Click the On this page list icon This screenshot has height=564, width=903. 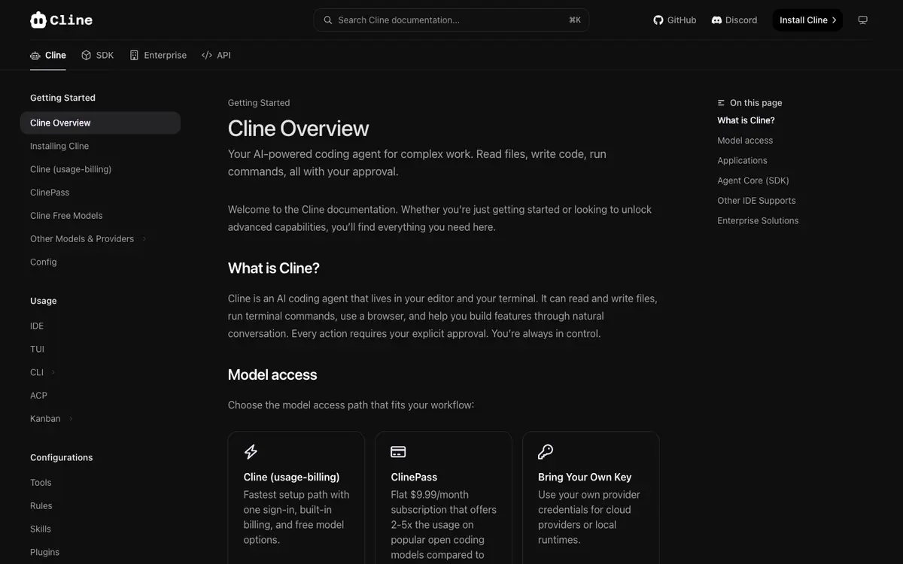pos(722,103)
